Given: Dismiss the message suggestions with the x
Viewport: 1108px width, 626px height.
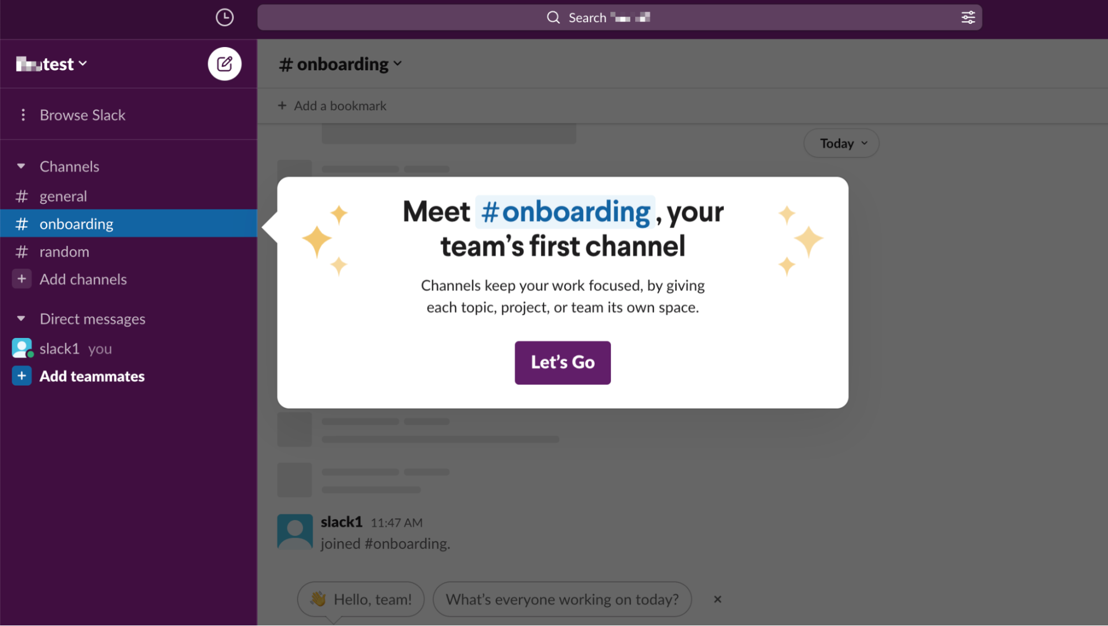Looking at the screenshot, I should point(717,599).
